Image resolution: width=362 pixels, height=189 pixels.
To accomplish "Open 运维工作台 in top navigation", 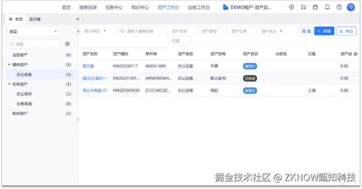I will click(198, 7).
